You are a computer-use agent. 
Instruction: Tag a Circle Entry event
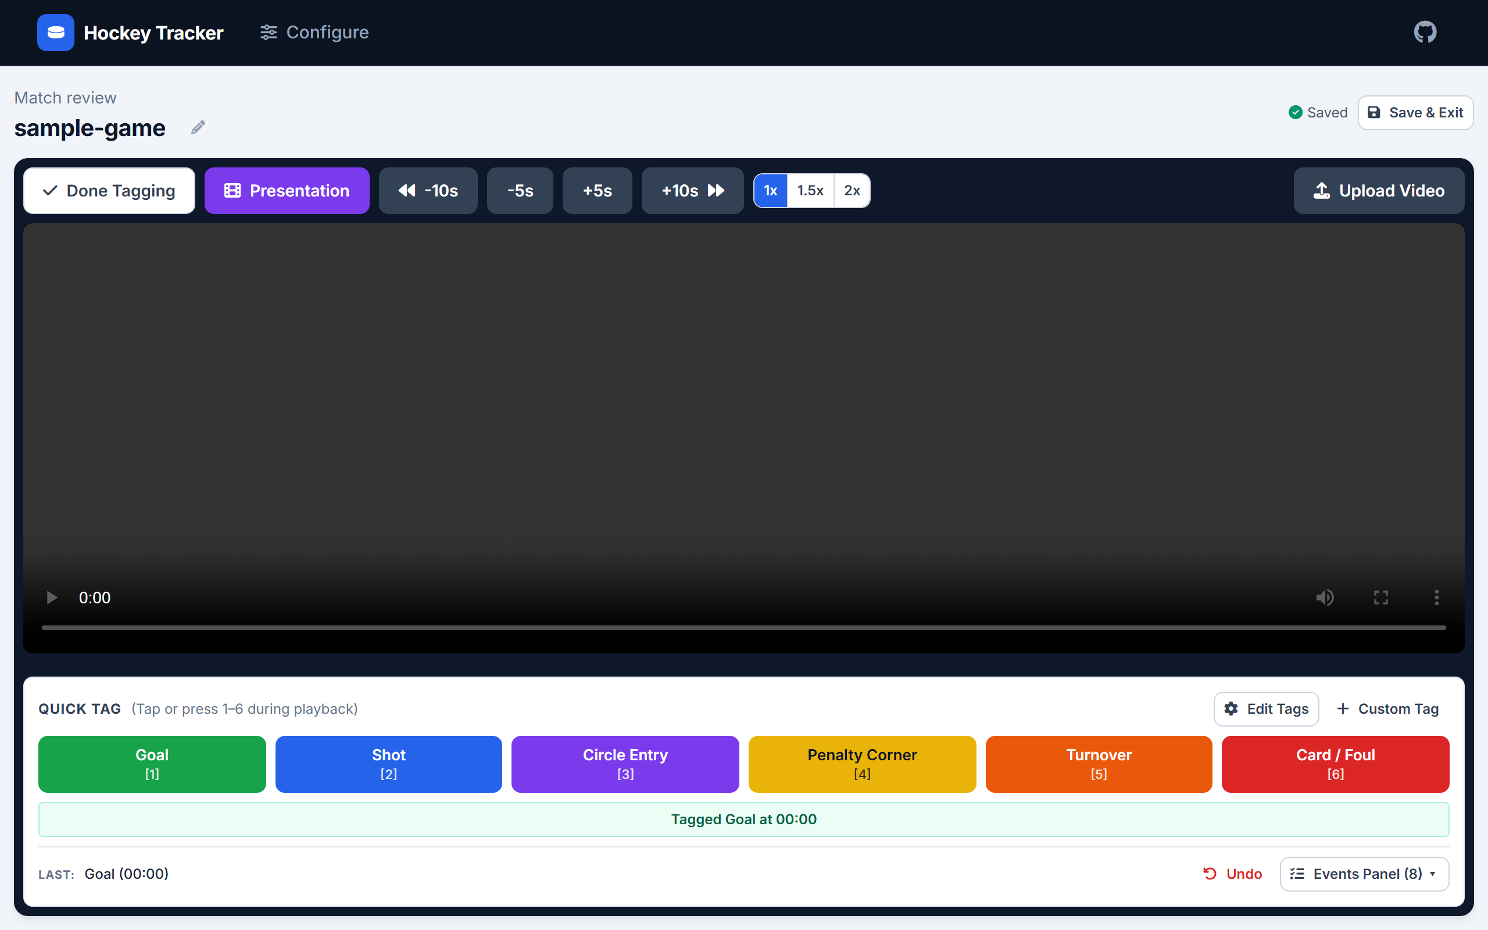coord(625,764)
